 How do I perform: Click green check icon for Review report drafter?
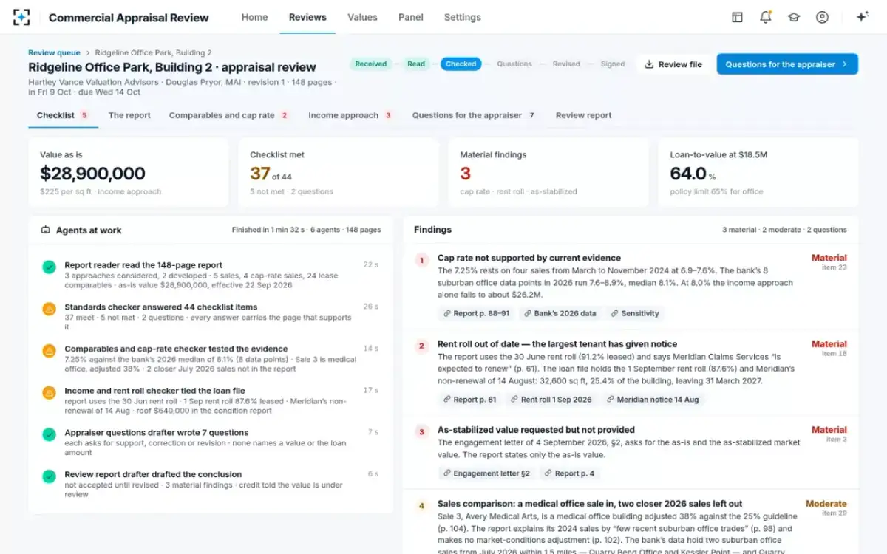pyautogui.click(x=49, y=476)
